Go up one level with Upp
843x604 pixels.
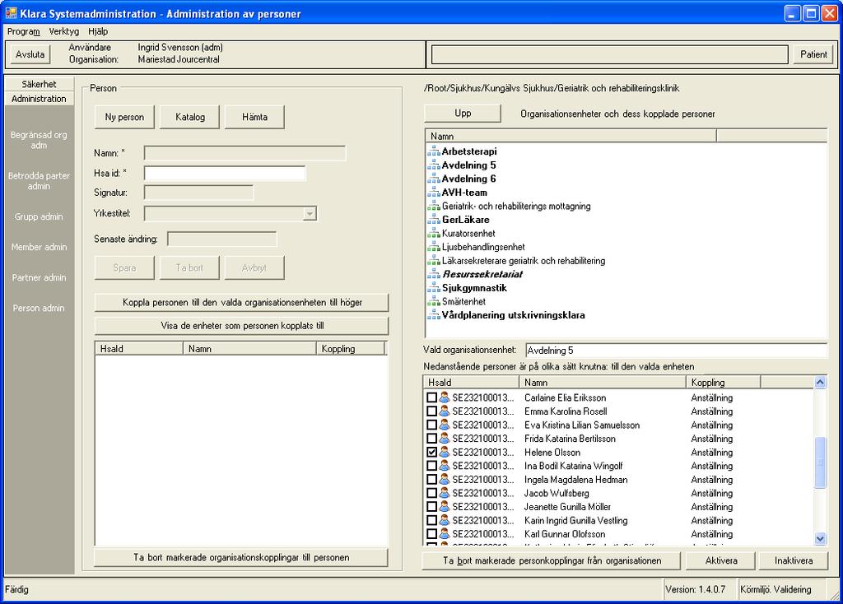click(463, 114)
